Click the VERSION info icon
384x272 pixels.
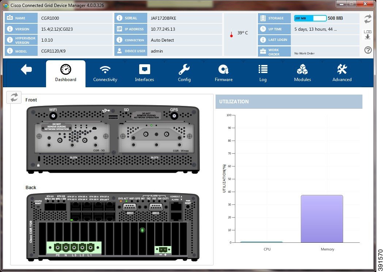click(x=10, y=29)
